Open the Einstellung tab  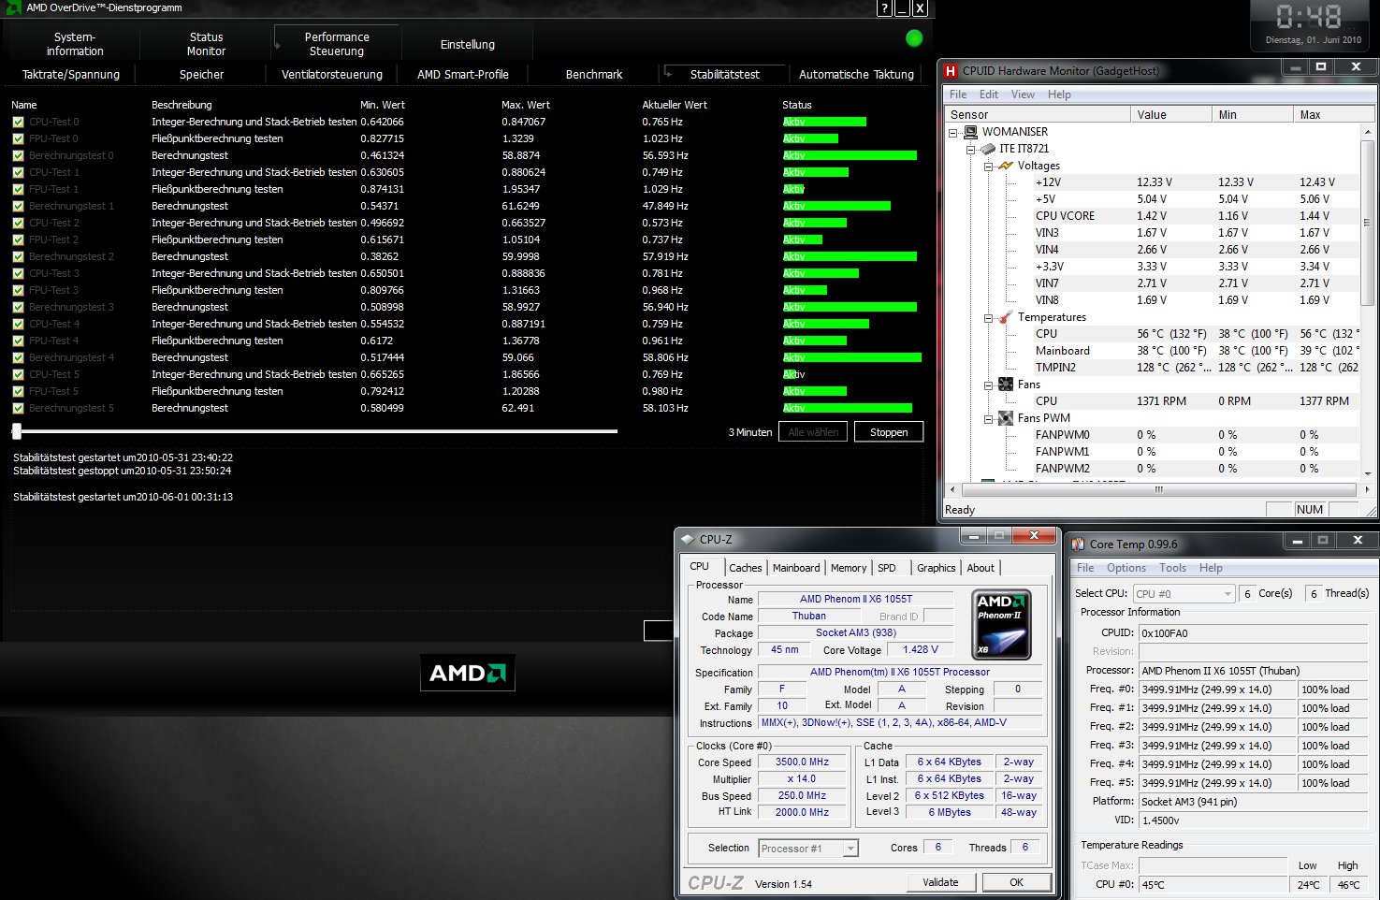point(468,44)
